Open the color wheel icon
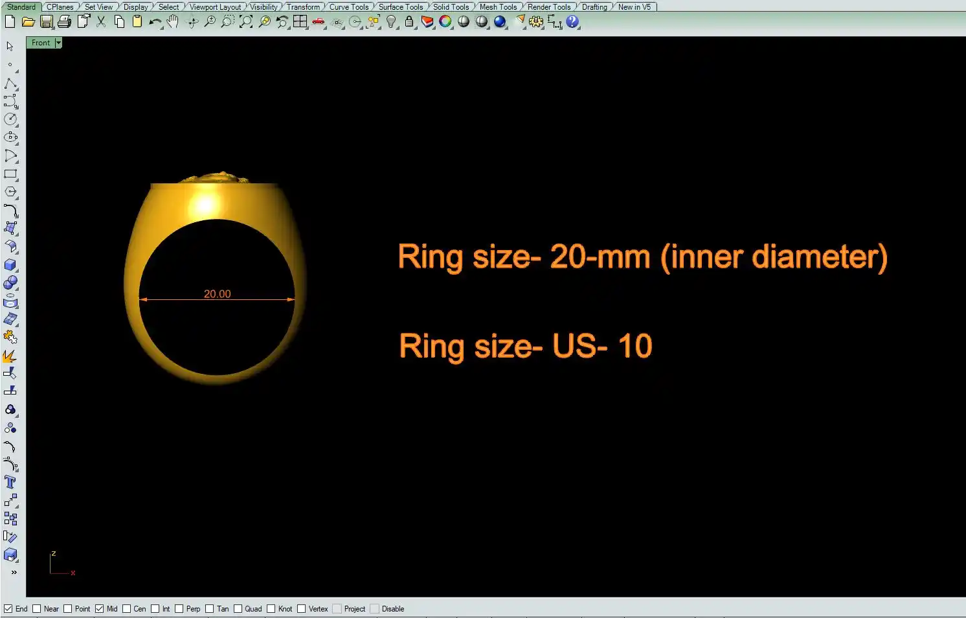The width and height of the screenshot is (966, 618). pos(445,21)
